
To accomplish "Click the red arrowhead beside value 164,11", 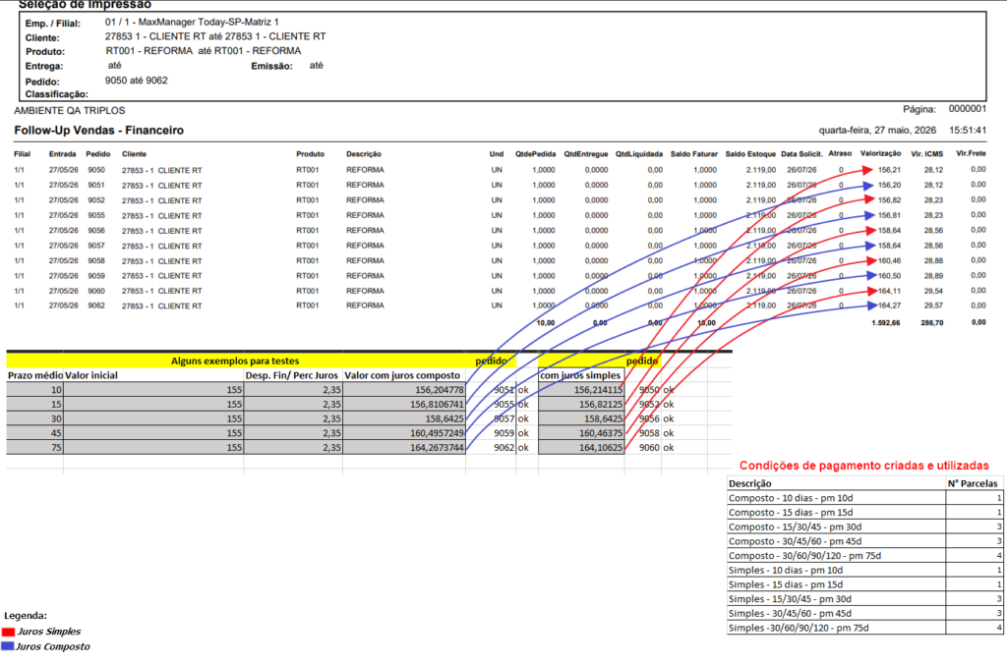I will (x=872, y=291).
